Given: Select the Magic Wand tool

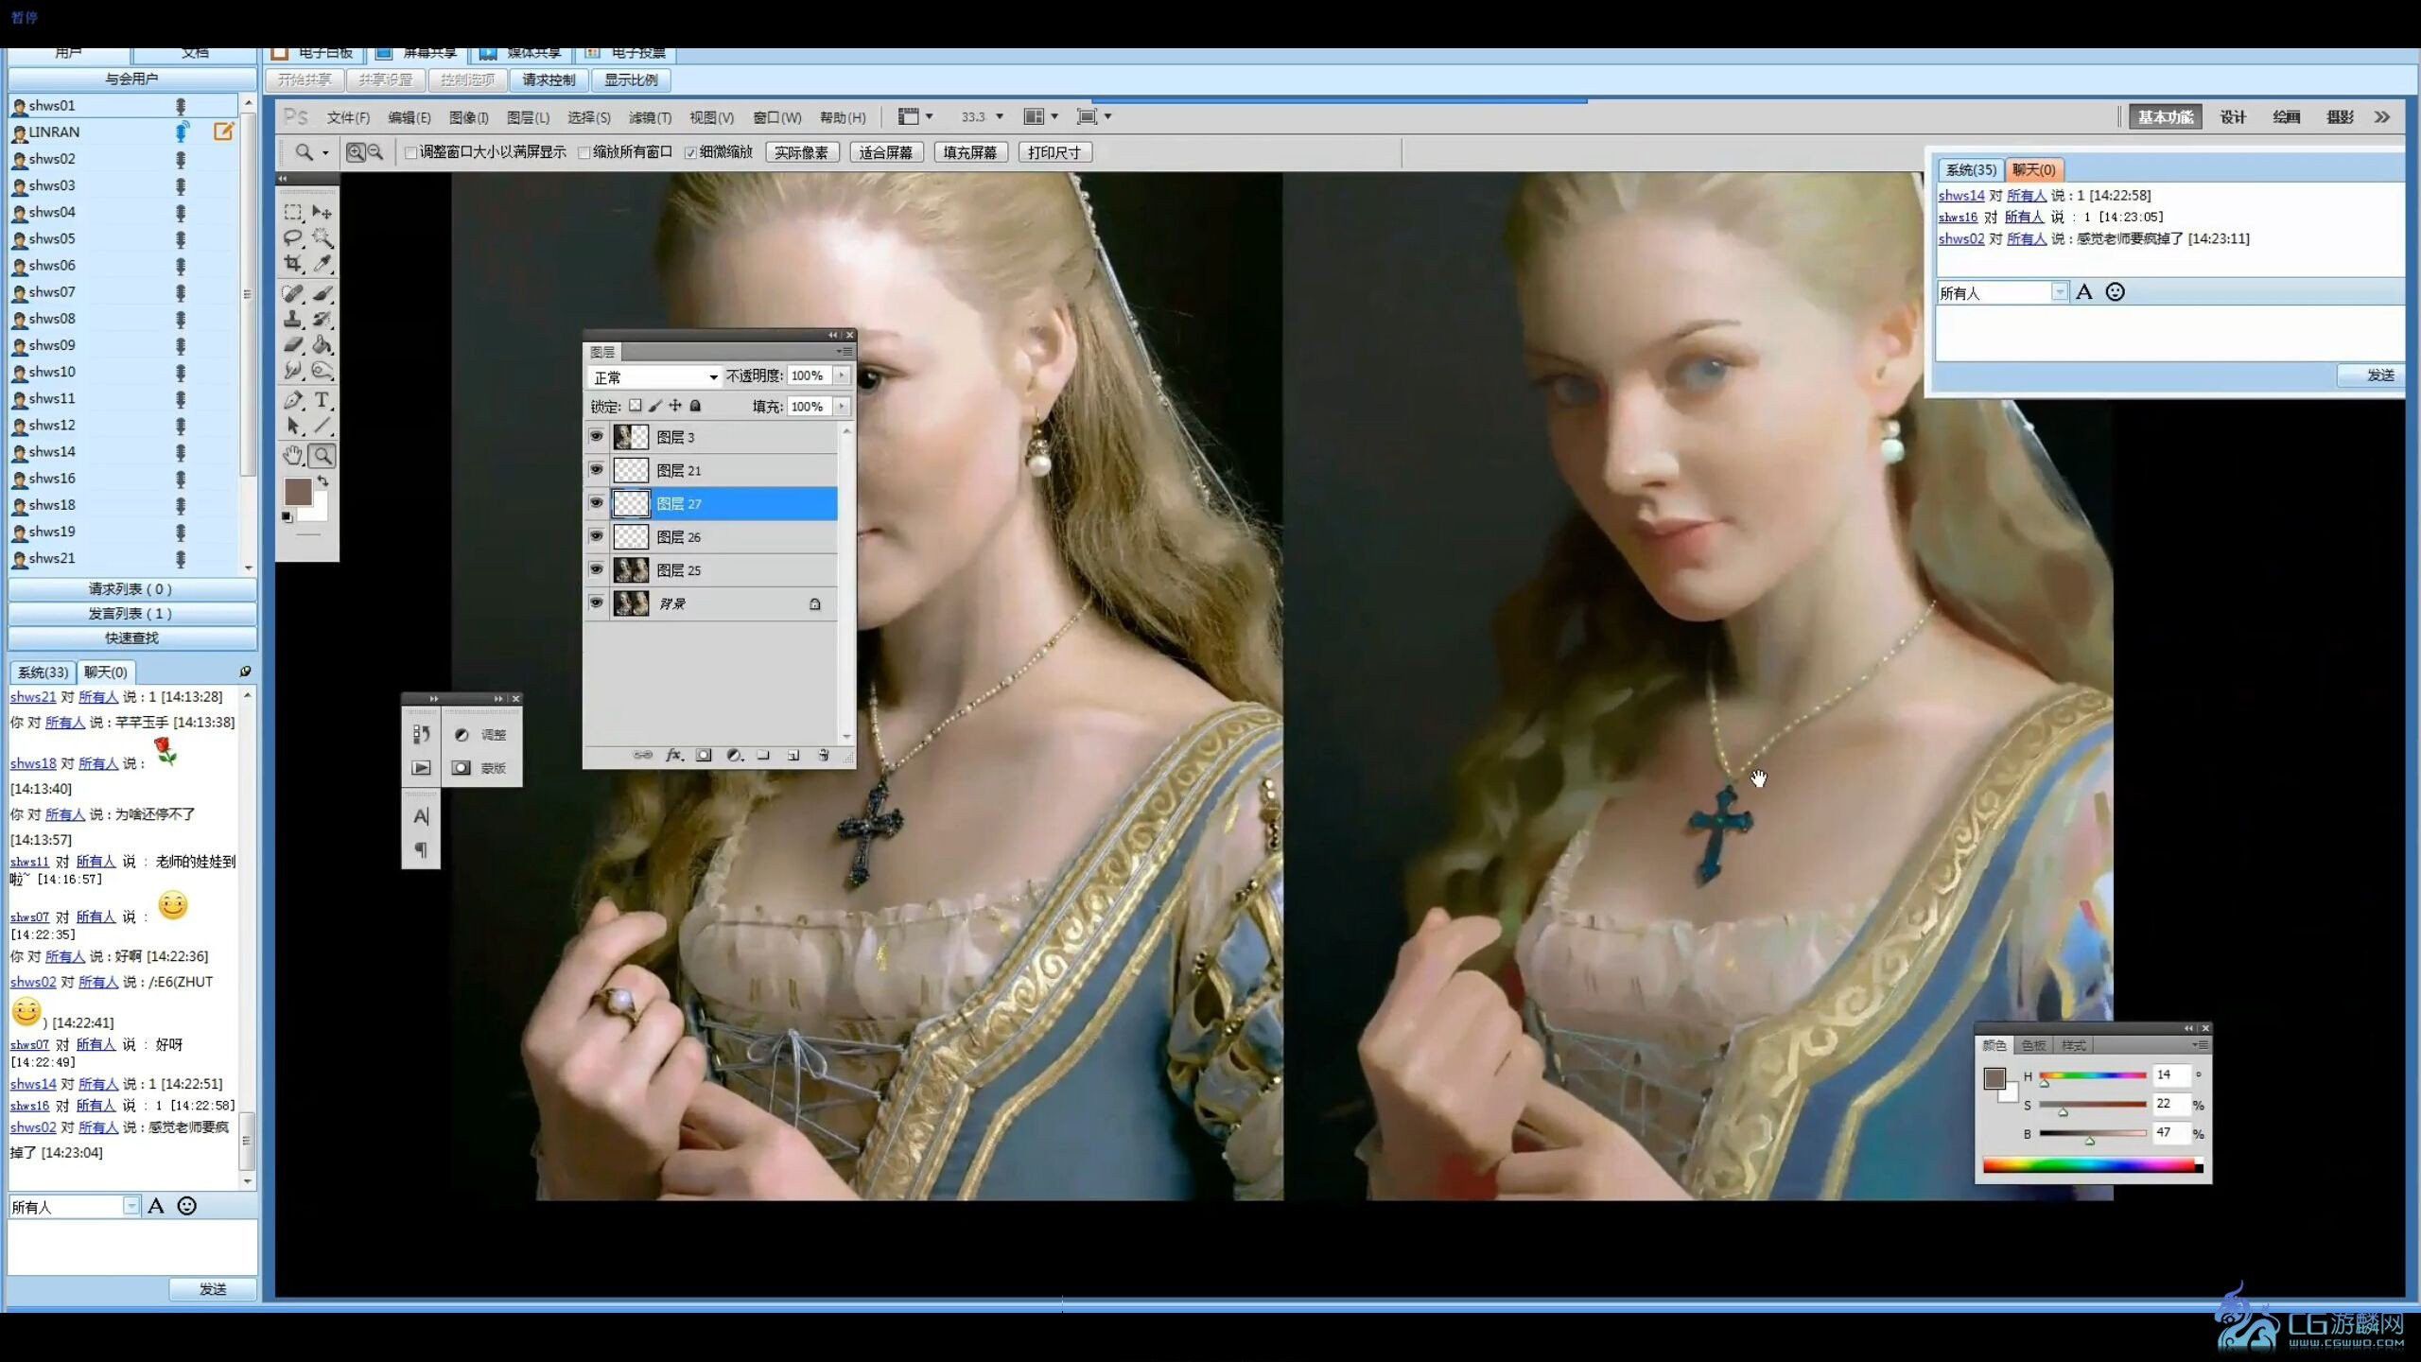Looking at the screenshot, I should tap(322, 237).
